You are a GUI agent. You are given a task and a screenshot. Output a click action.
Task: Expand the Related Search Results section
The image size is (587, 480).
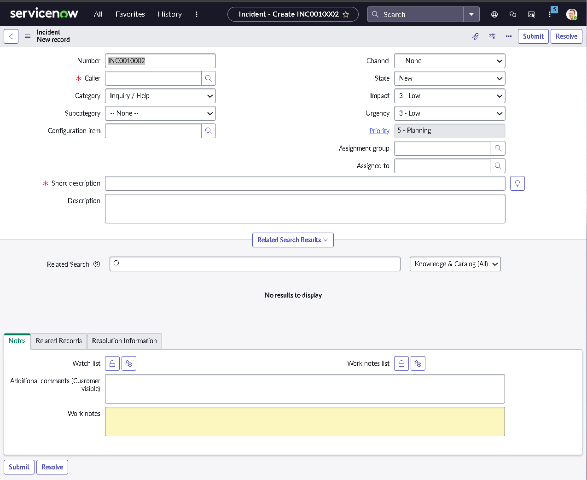pos(293,240)
